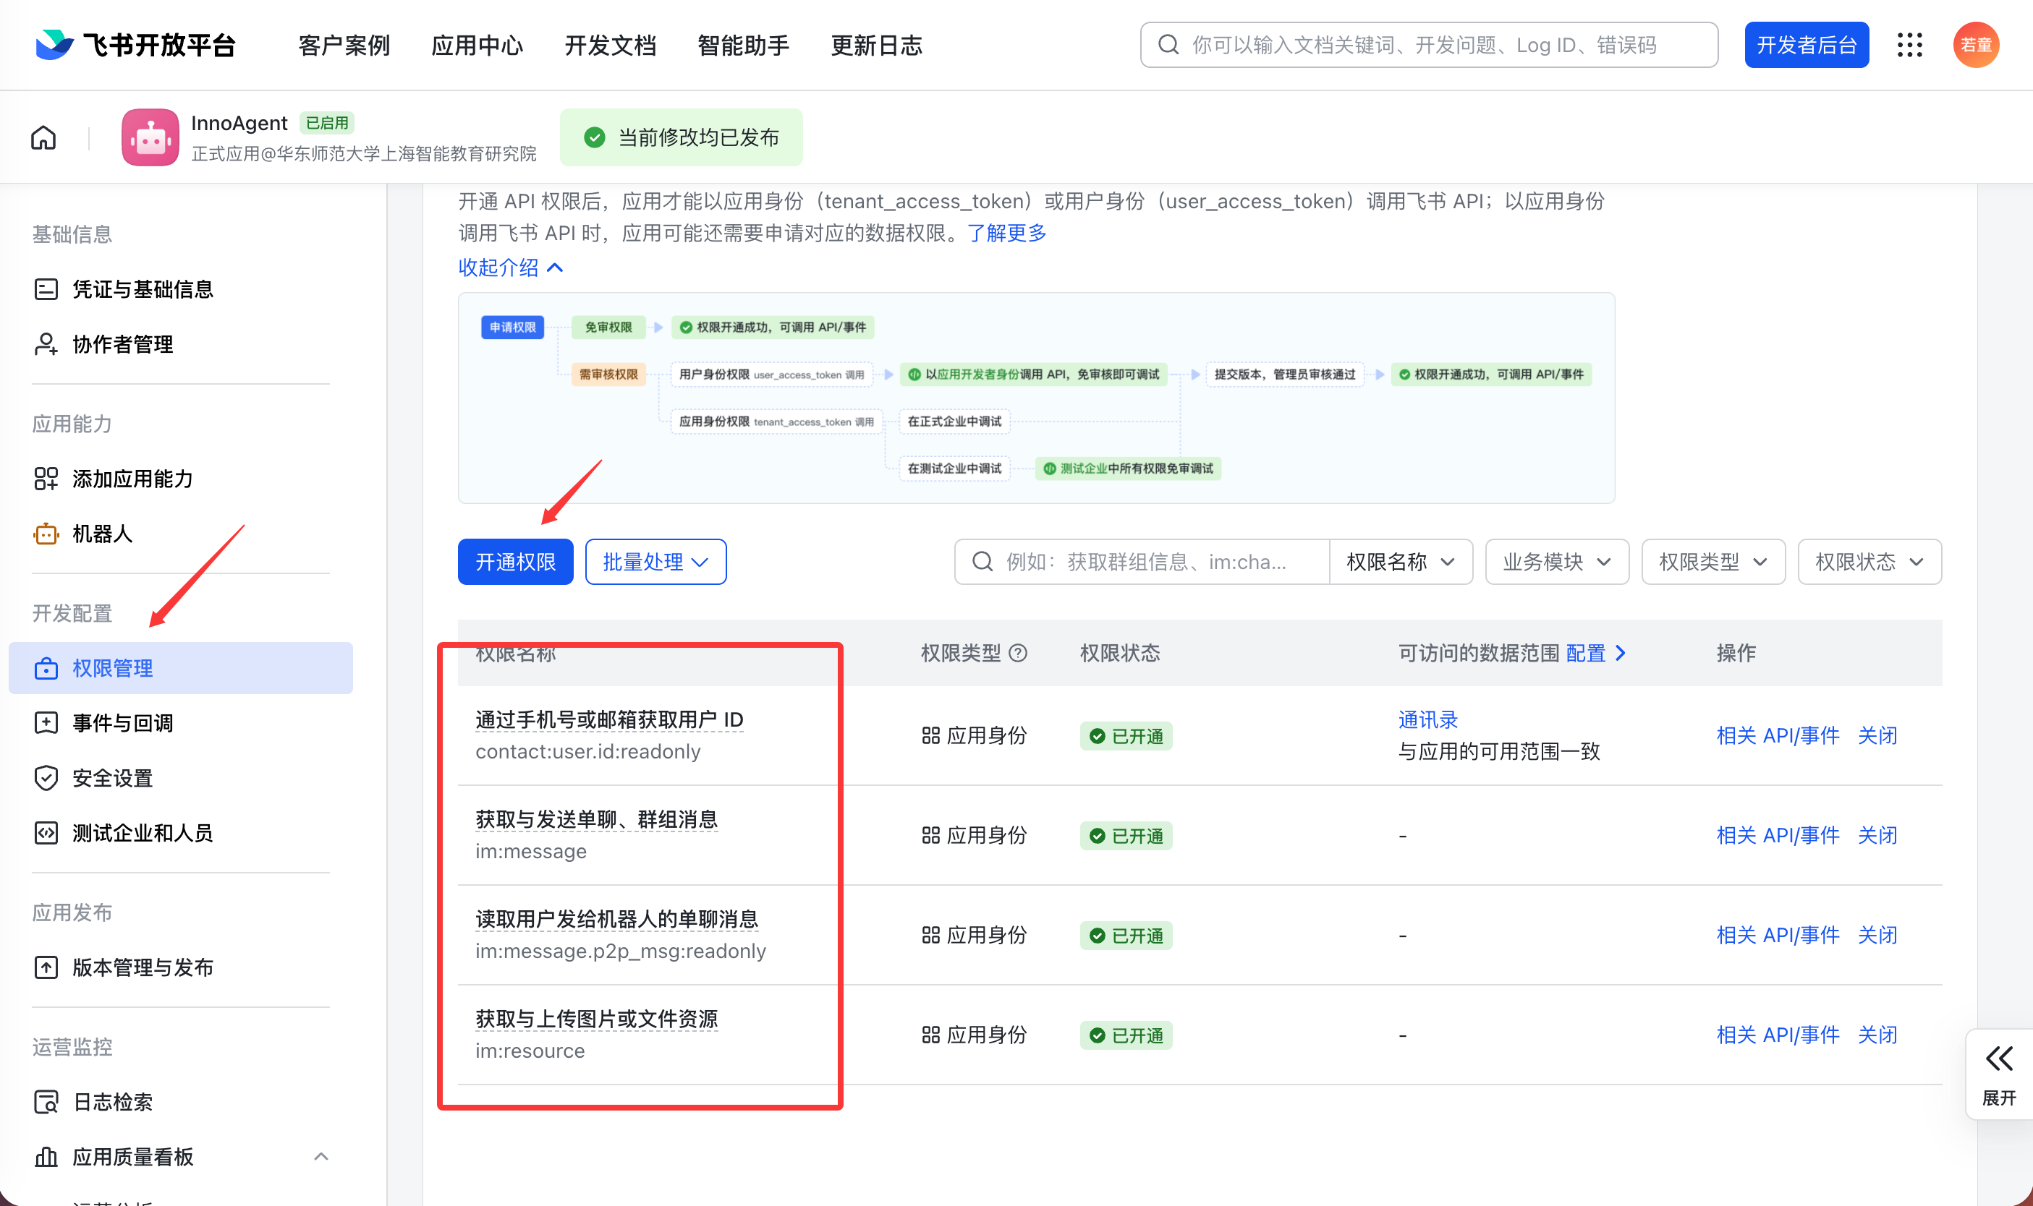The height and width of the screenshot is (1206, 2033).
Task: Open the user avatar 若童
Action: (1976, 45)
